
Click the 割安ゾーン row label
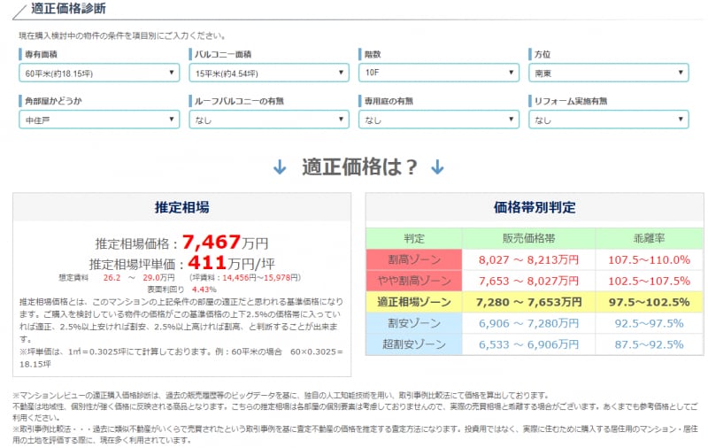[x=414, y=323]
